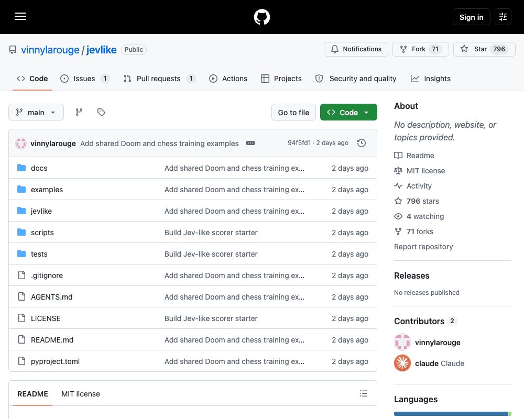Switch to the Issues tab

[x=85, y=79]
